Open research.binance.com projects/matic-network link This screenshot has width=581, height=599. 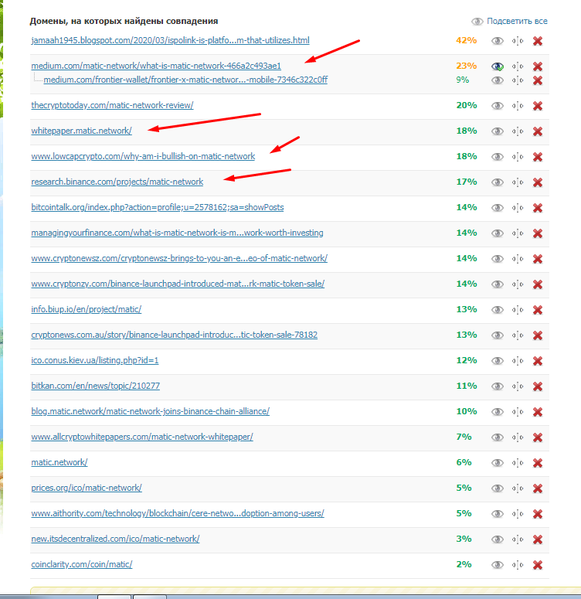click(117, 182)
